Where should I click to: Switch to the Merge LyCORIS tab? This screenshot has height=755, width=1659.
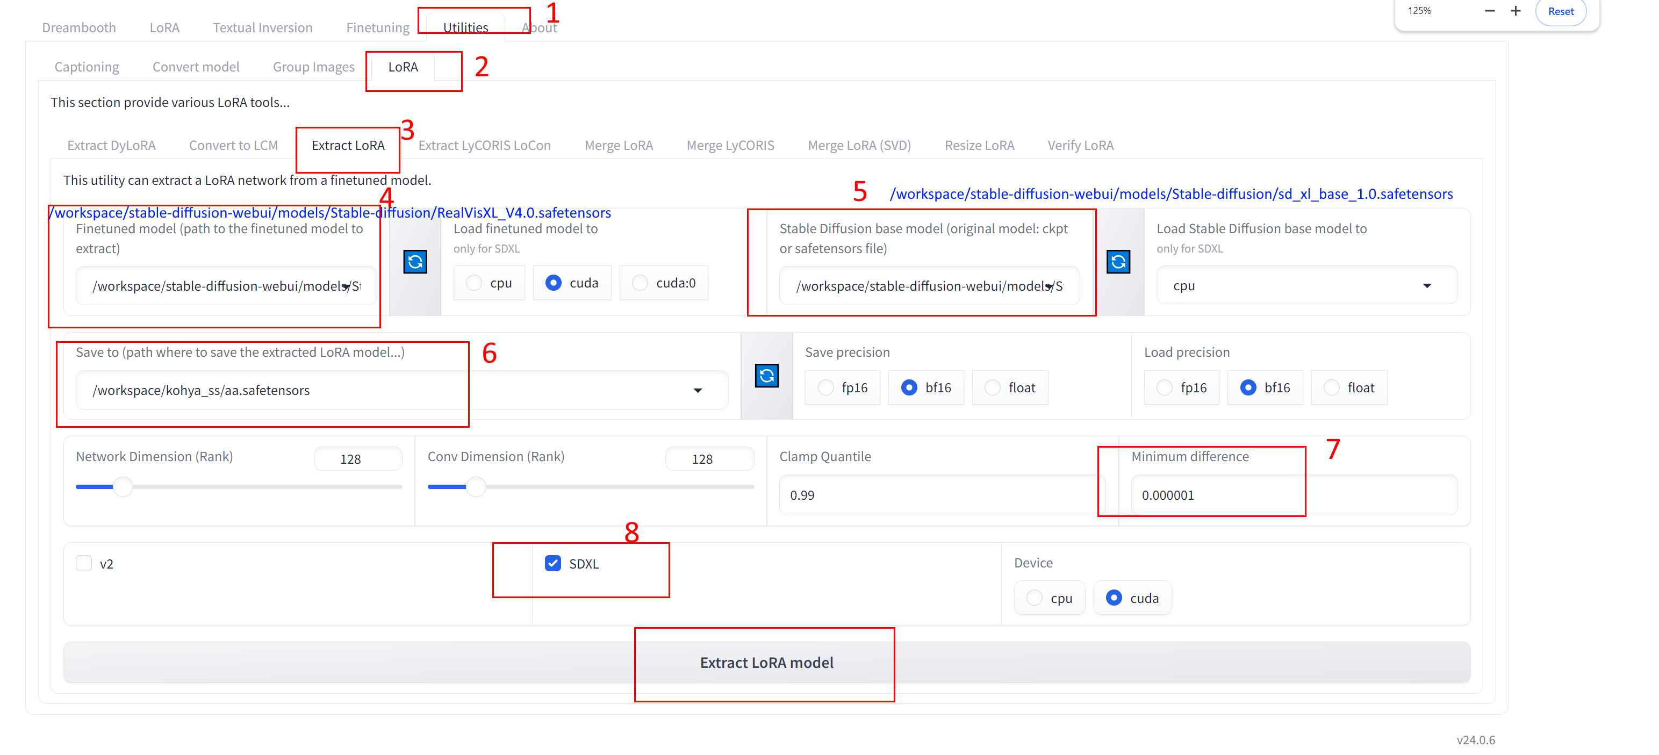tap(730, 145)
